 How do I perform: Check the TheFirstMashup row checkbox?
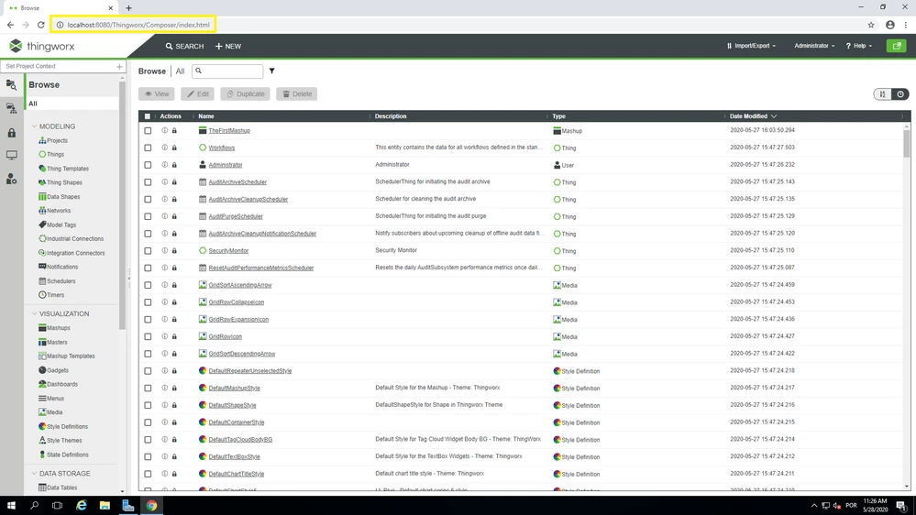[x=148, y=131]
